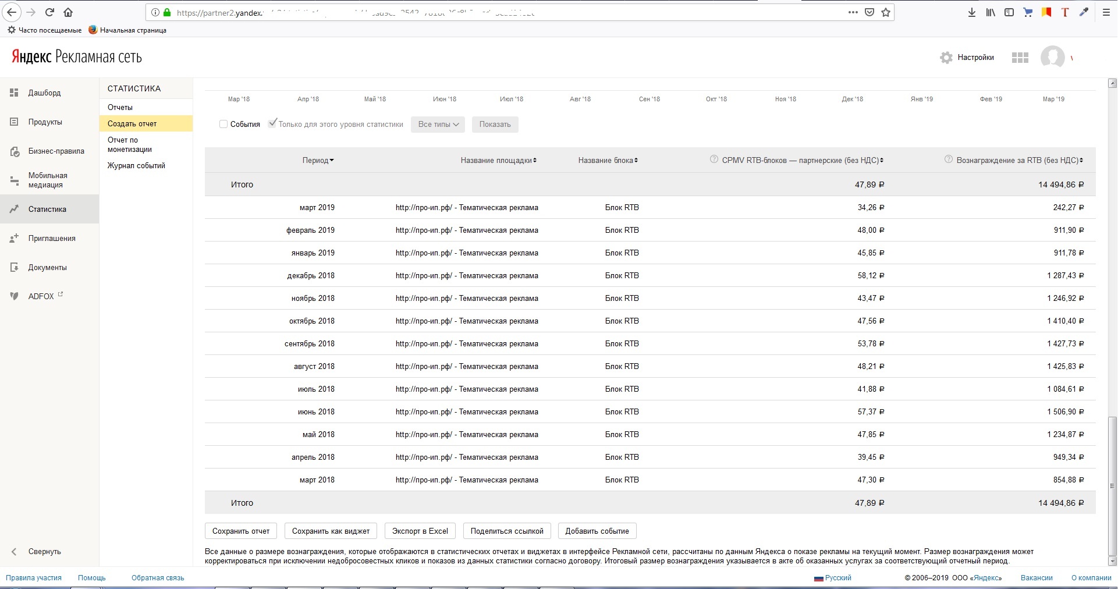Click the Mobile mediation sidebar icon
The image size is (1118, 589).
[15, 180]
